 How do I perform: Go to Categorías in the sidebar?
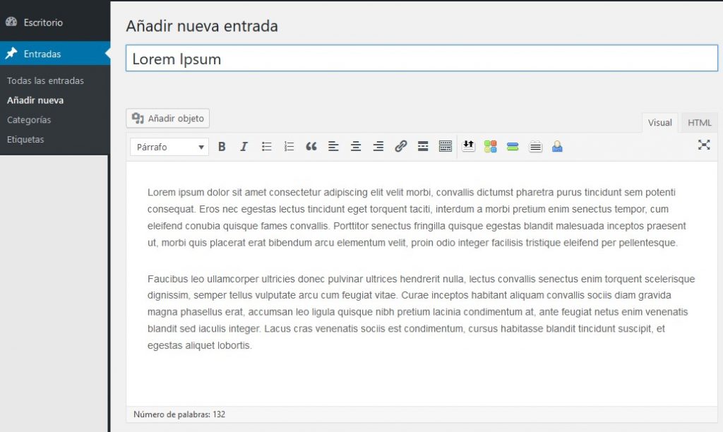(x=29, y=120)
